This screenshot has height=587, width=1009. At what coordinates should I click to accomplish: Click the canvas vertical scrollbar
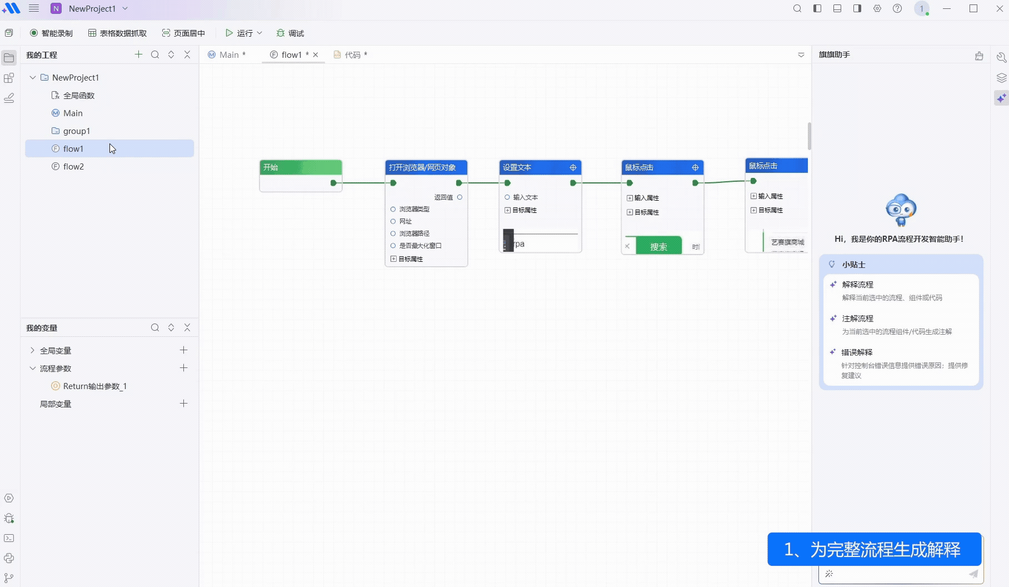coord(809,136)
